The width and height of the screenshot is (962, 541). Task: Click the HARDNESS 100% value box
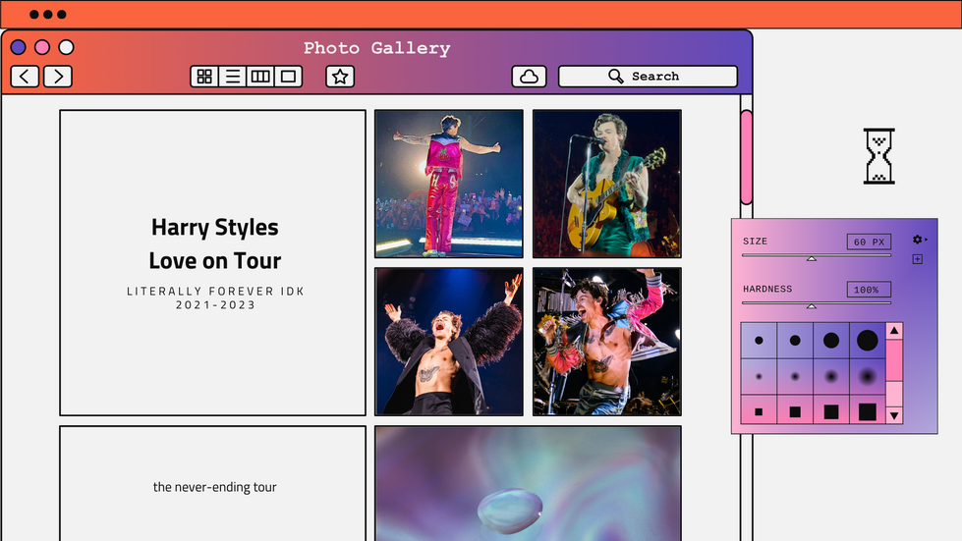(869, 290)
